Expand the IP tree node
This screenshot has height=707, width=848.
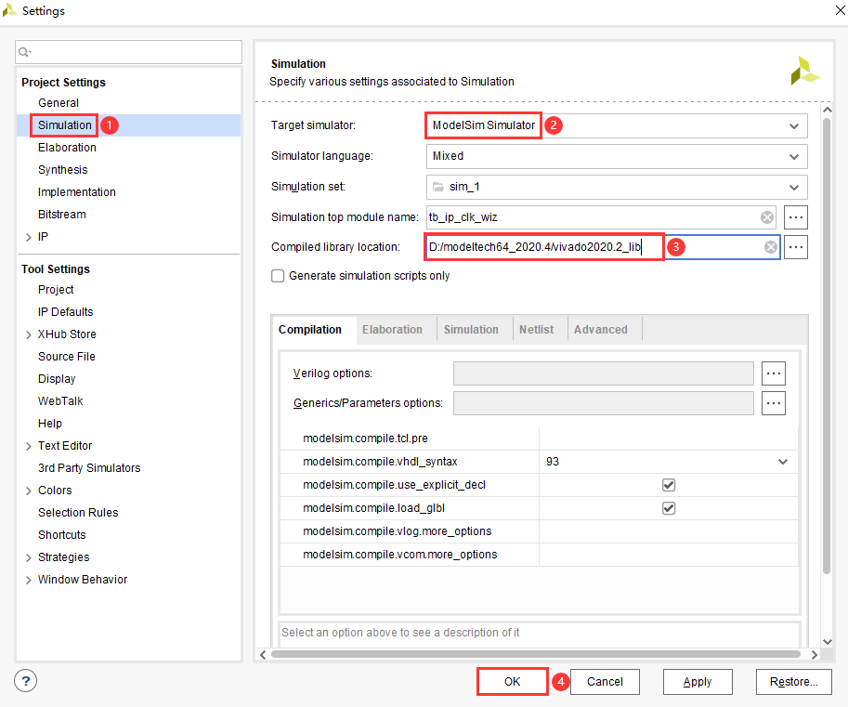pyautogui.click(x=29, y=237)
